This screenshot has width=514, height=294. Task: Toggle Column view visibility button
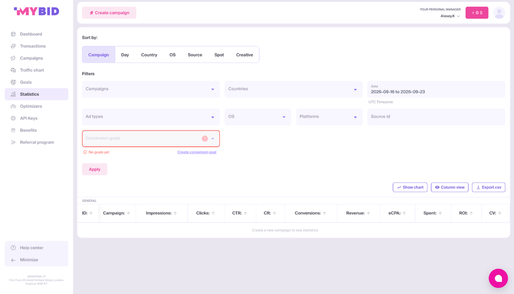[x=449, y=187]
